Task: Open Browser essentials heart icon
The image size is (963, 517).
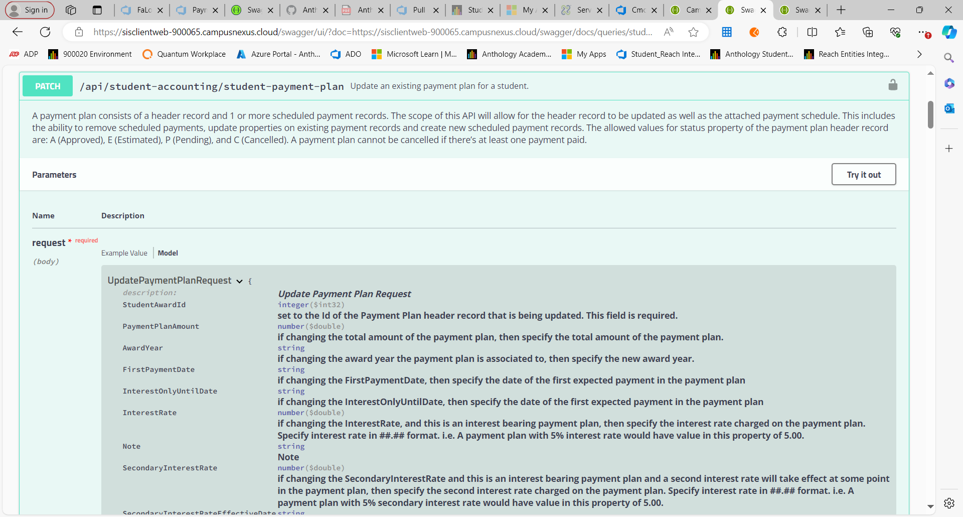Action: tap(895, 32)
